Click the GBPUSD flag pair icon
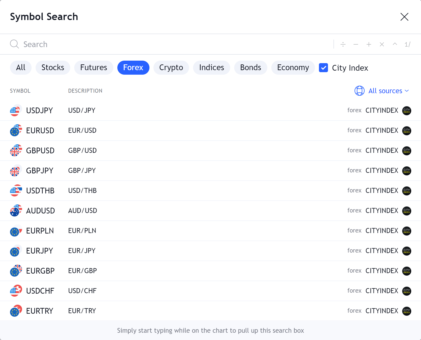Image resolution: width=421 pixels, height=340 pixels. pyautogui.click(x=16, y=150)
